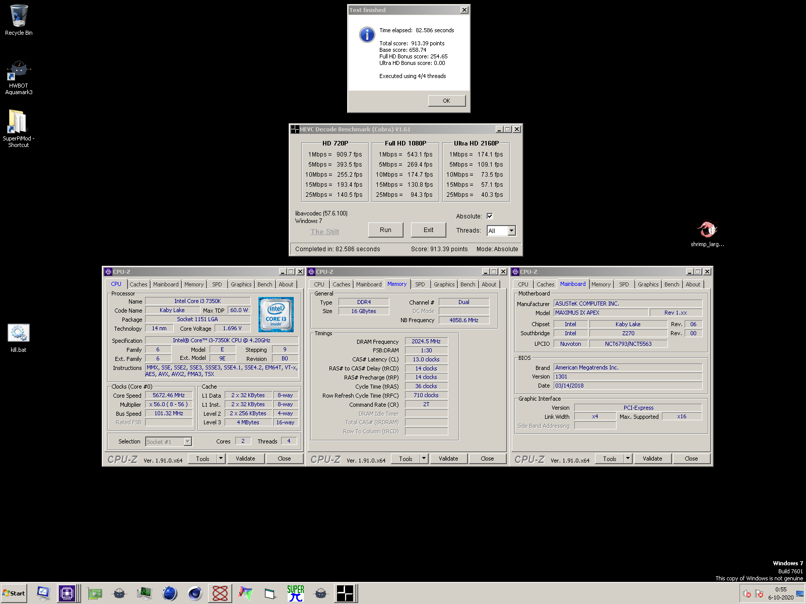This screenshot has width=806, height=604.
Task: Click the Core Speed value 5672.46 MHz
Action: tap(169, 395)
